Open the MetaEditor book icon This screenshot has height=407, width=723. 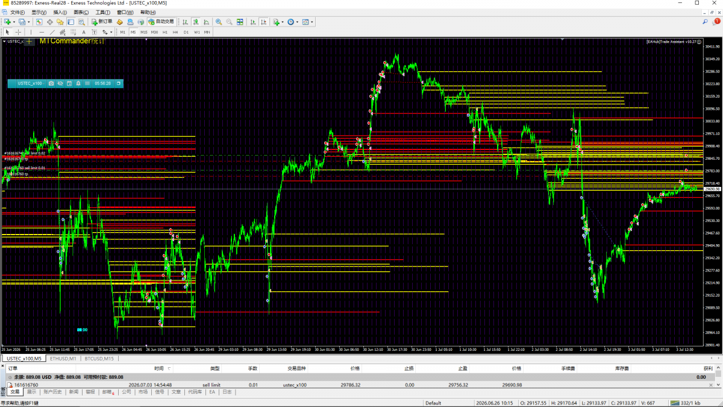pos(120,22)
